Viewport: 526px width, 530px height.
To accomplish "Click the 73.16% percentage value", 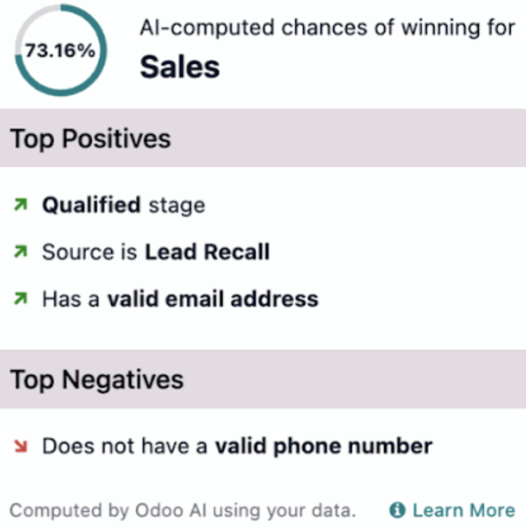I will pyautogui.click(x=60, y=51).
